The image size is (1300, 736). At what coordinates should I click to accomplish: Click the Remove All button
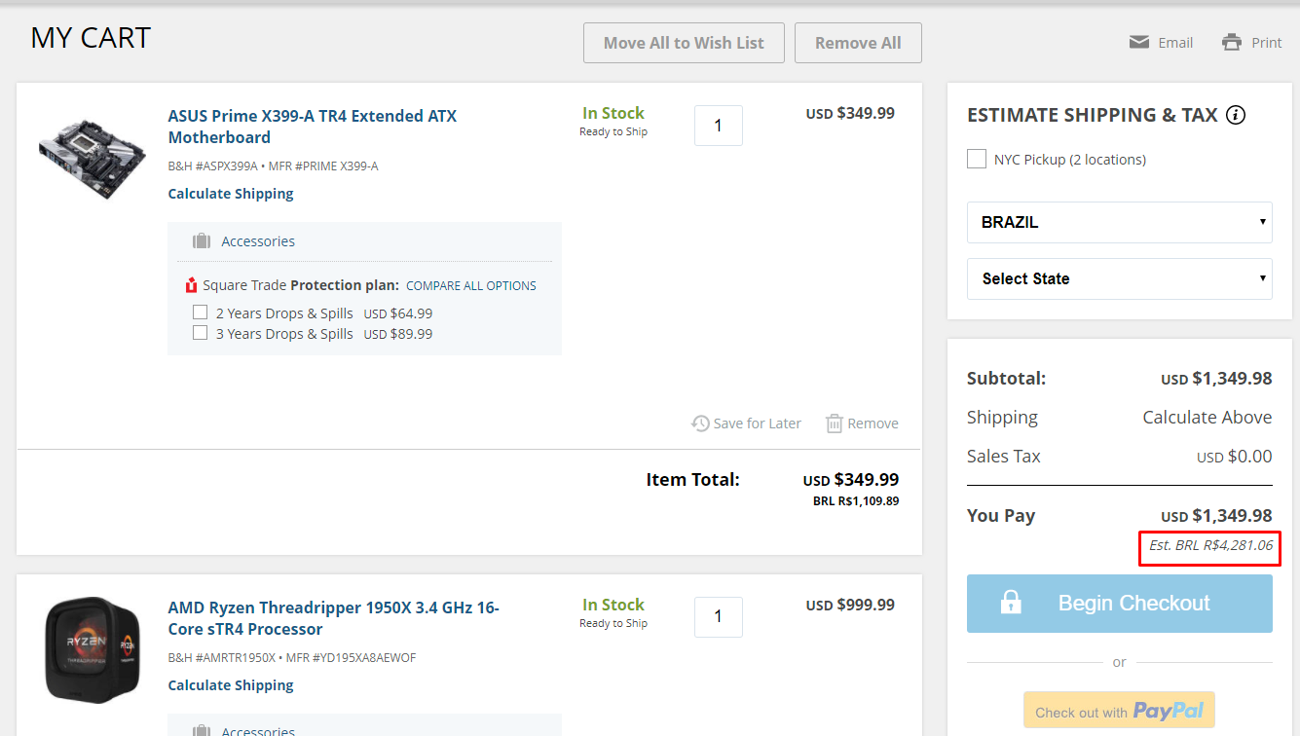[x=858, y=43]
